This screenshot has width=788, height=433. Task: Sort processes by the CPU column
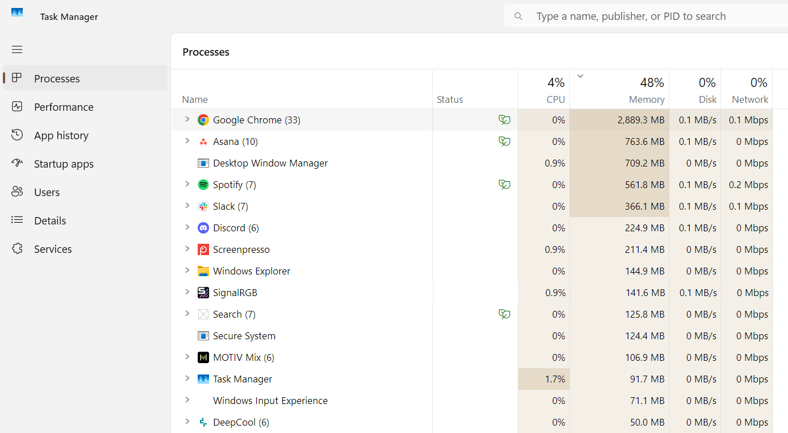click(555, 99)
